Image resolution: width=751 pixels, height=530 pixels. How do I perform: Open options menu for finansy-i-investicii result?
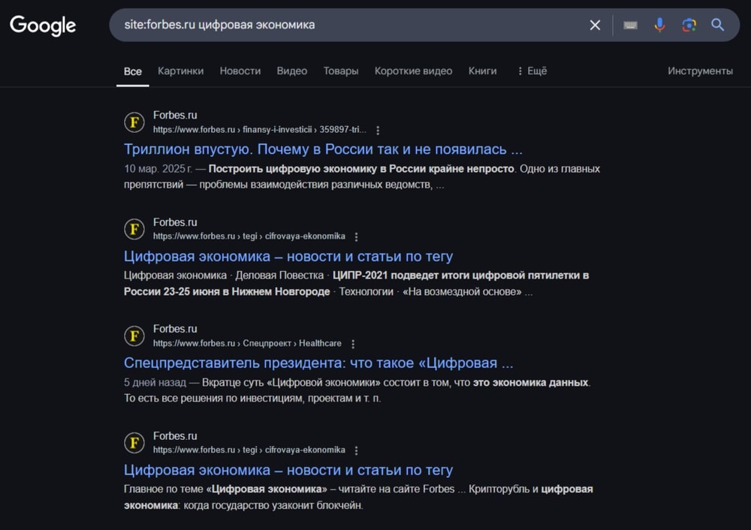[378, 130]
